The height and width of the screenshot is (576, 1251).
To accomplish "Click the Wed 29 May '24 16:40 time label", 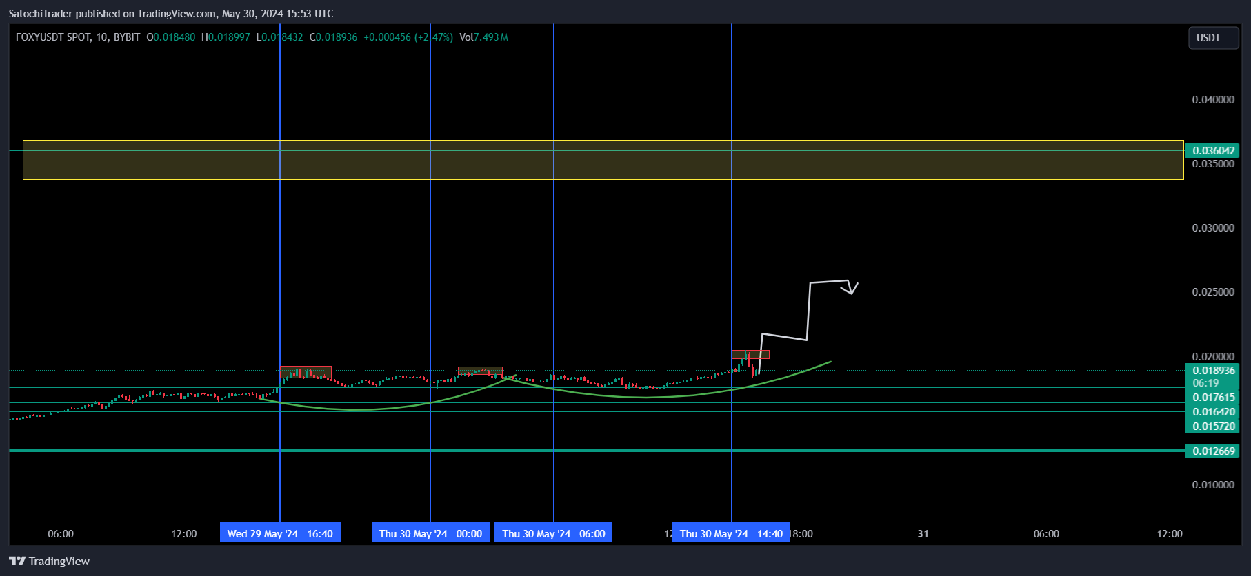I will 280,533.
